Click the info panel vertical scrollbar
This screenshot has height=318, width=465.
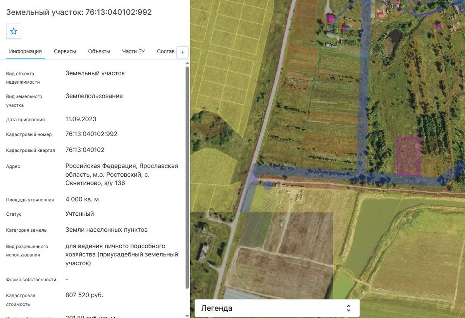[x=187, y=178]
